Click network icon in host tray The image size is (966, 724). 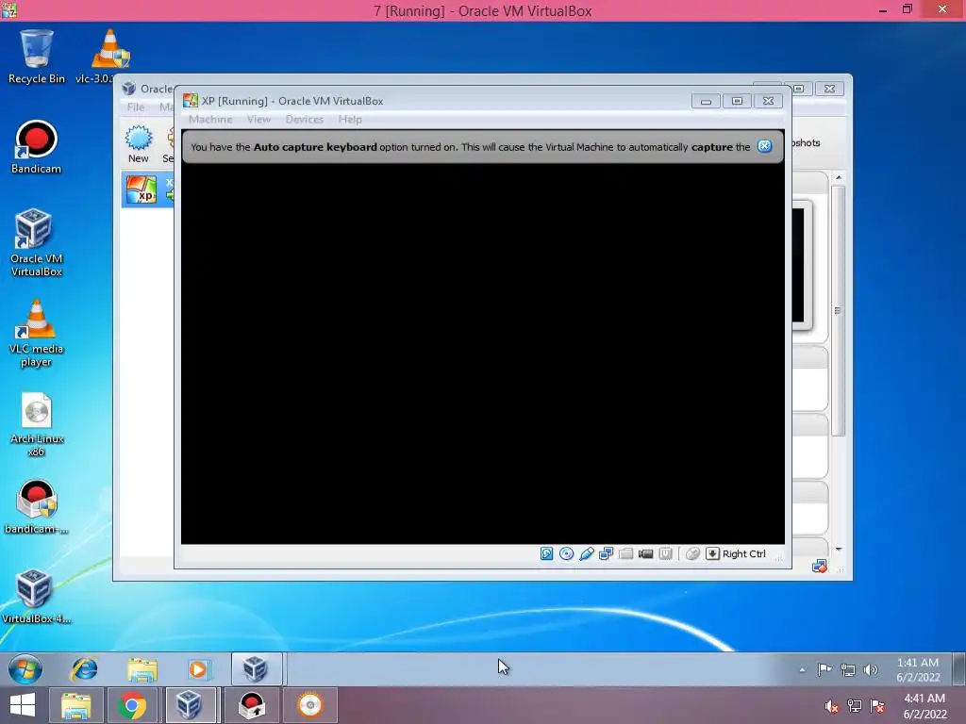click(x=855, y=706)
